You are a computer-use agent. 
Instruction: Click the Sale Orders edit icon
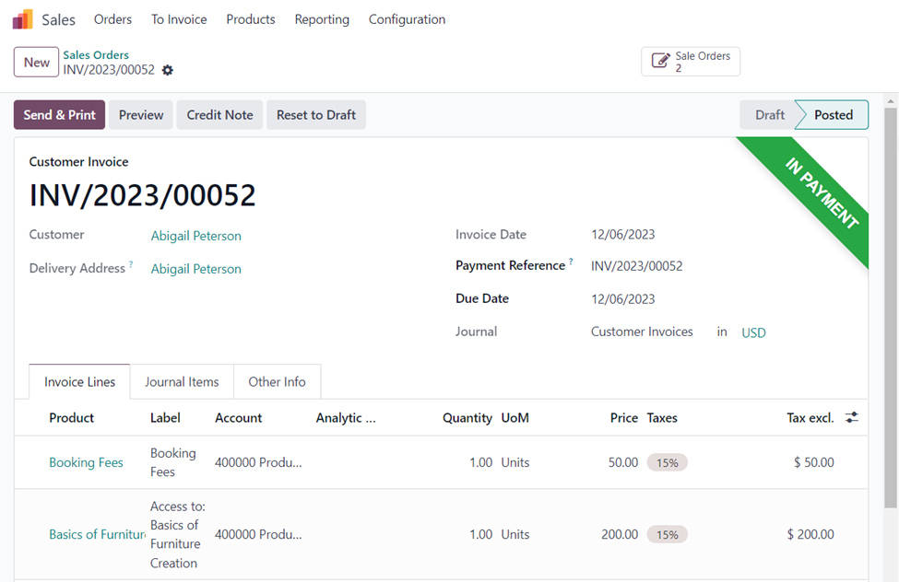coord(660,62)
